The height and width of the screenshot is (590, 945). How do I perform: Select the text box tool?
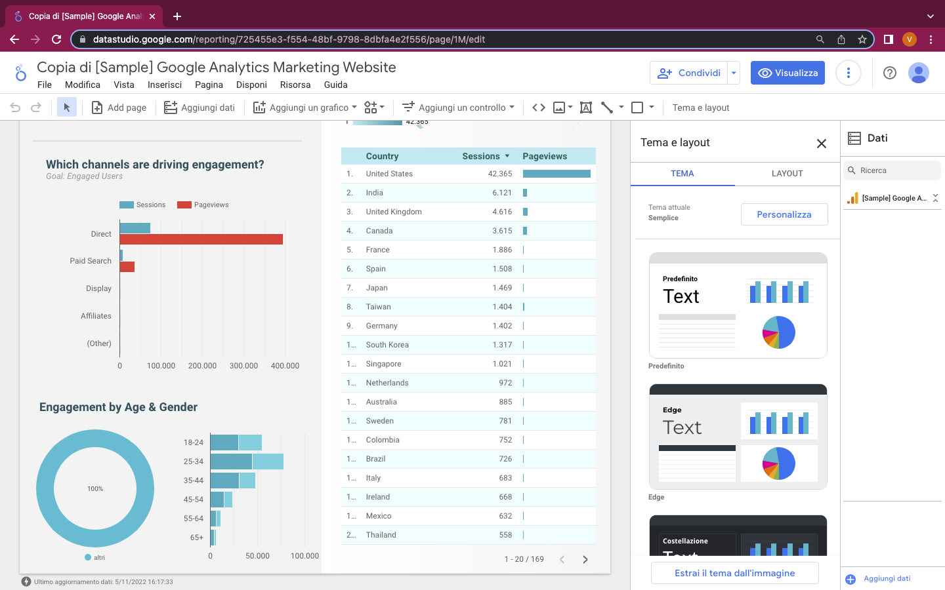point(585,107)
